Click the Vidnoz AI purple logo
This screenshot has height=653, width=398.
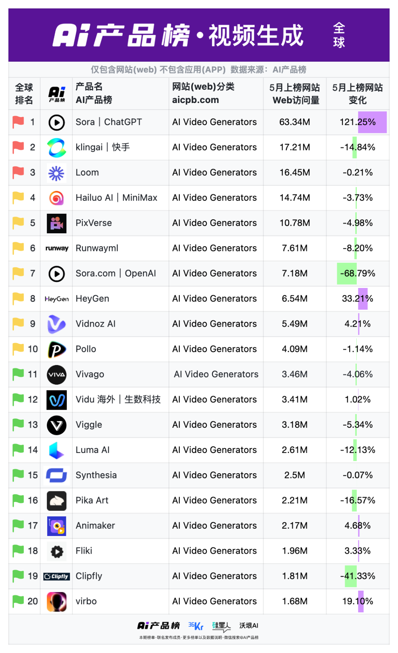coord(57,324)
